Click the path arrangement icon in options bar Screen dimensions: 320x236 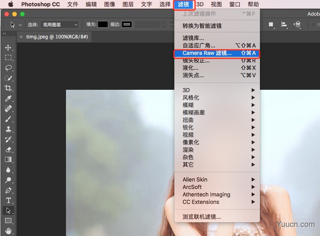click(297, 25)
